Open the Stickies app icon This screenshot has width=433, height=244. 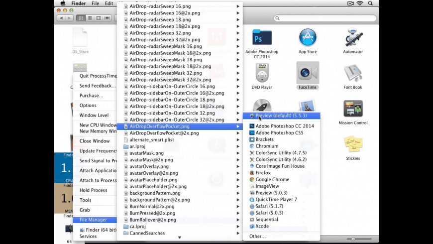click(x=353, y=144)
